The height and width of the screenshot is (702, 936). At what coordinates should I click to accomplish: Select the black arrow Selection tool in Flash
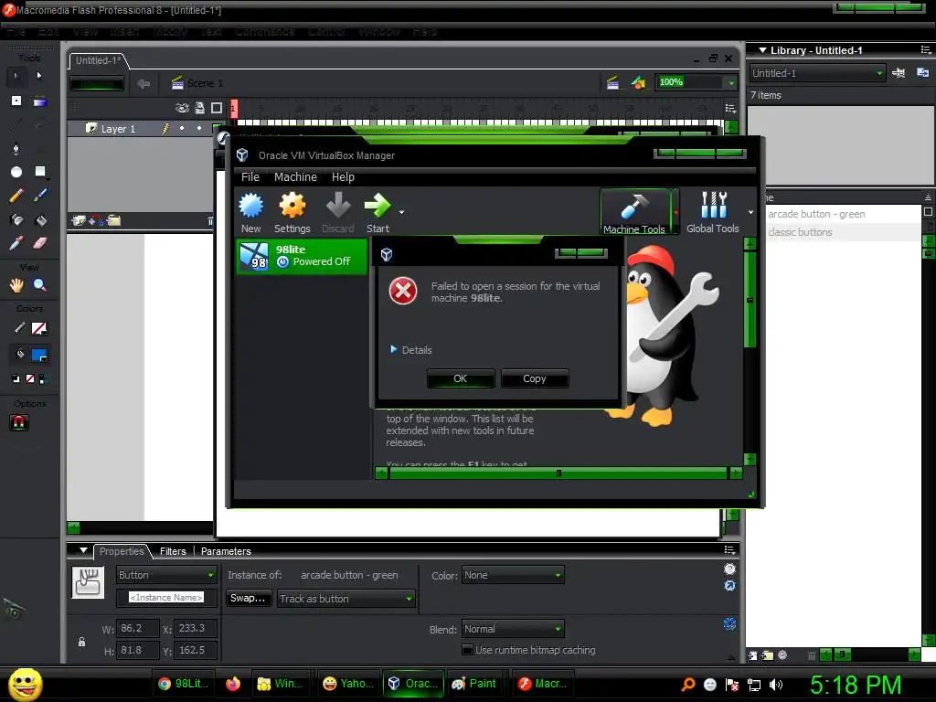pos(16,76)
